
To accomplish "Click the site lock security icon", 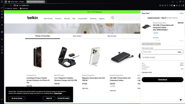I will (17, 5).
